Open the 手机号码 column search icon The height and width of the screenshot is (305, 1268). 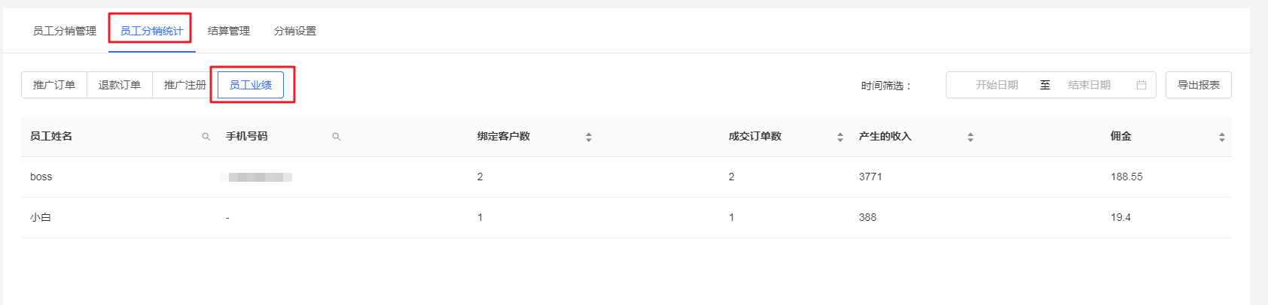(336, 137)
